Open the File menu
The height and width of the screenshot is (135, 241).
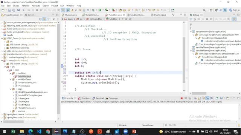(x=3, y=6)
